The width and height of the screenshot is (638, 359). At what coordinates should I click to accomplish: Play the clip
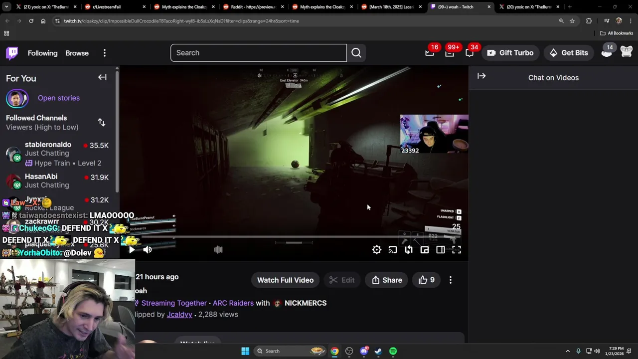(x=132, y=250)
